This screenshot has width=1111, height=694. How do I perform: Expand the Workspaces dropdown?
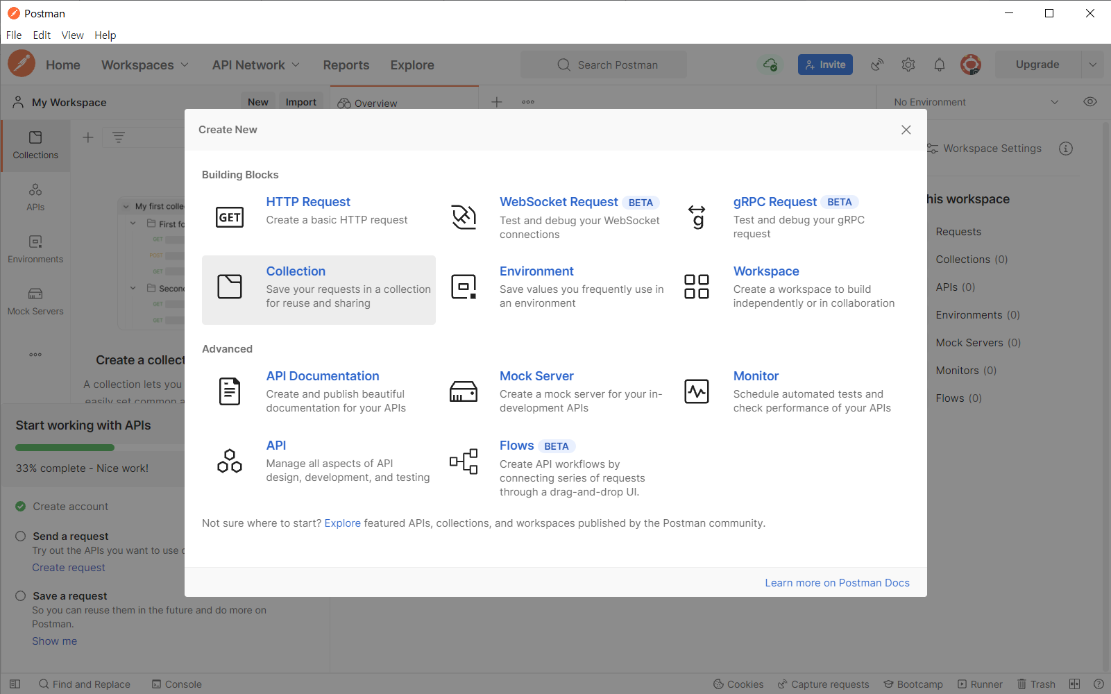145,65
